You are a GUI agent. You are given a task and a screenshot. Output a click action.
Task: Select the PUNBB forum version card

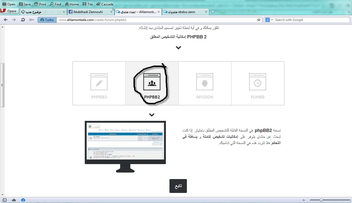pos(257,83)
